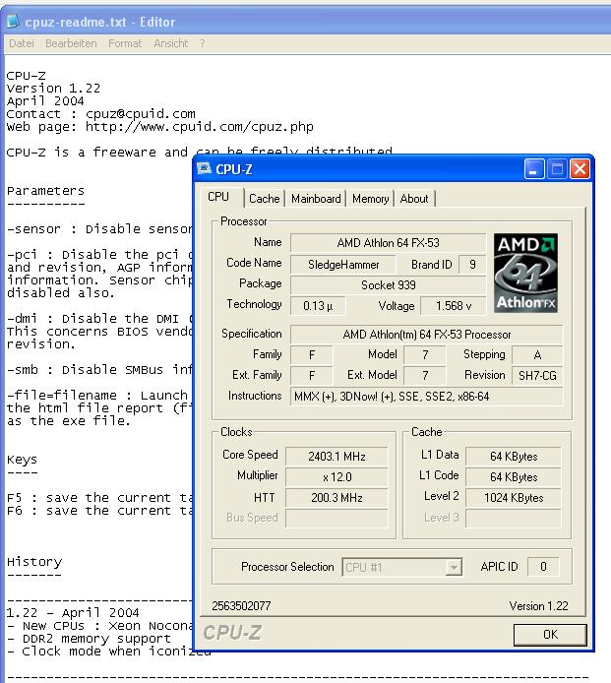
Task: Click the Core Speed value 2403.1 MHz
Action: (336, 456)
